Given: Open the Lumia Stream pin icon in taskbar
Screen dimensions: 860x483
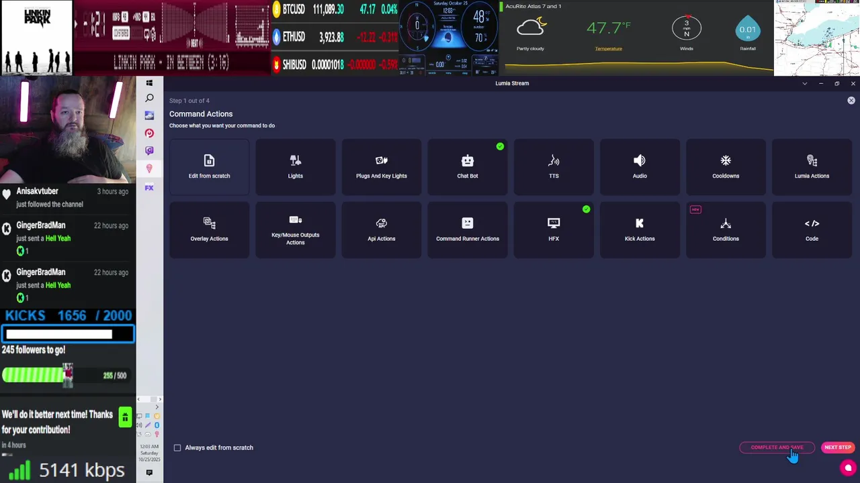Looking at the screenshot, I should pos(149,168).
